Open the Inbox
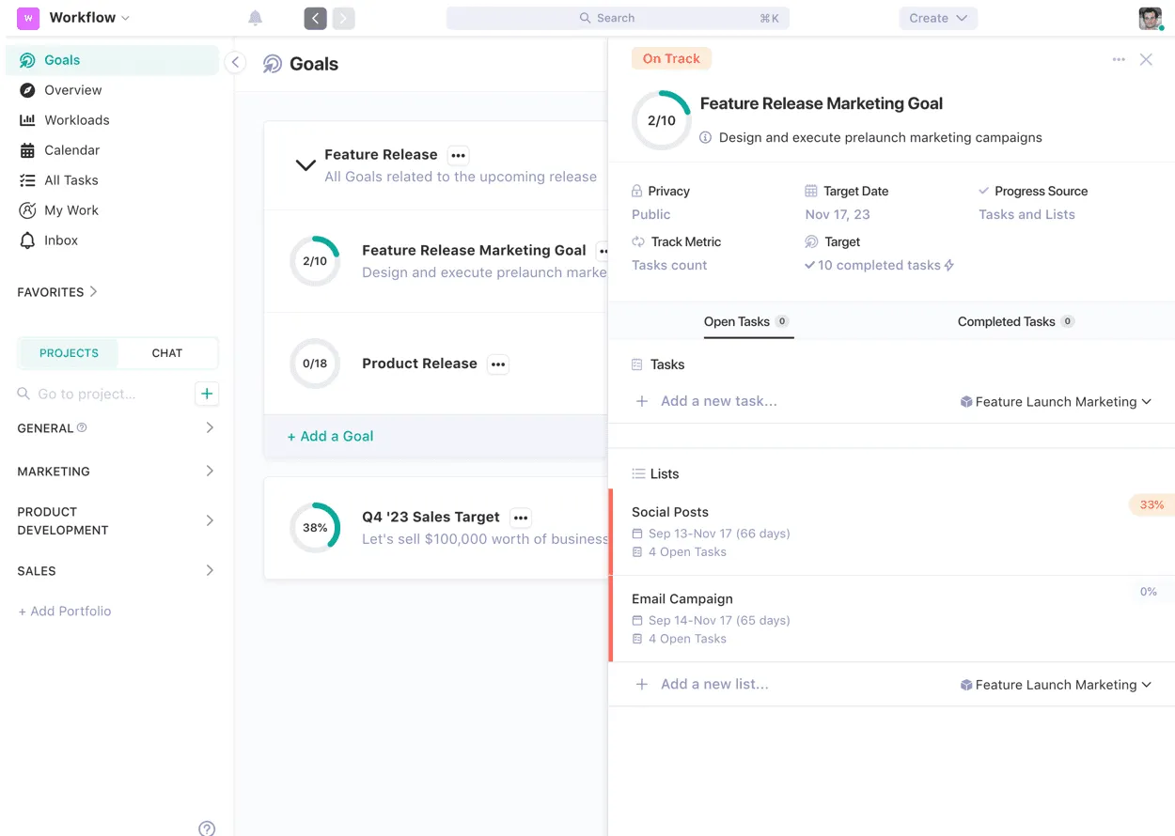The width and height of the screenshot is (1175, 836). (59, 240)
